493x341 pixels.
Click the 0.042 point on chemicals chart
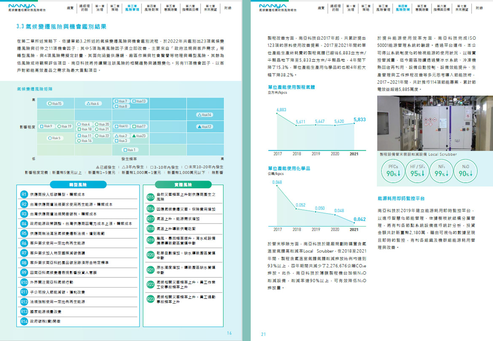point(354,223)
